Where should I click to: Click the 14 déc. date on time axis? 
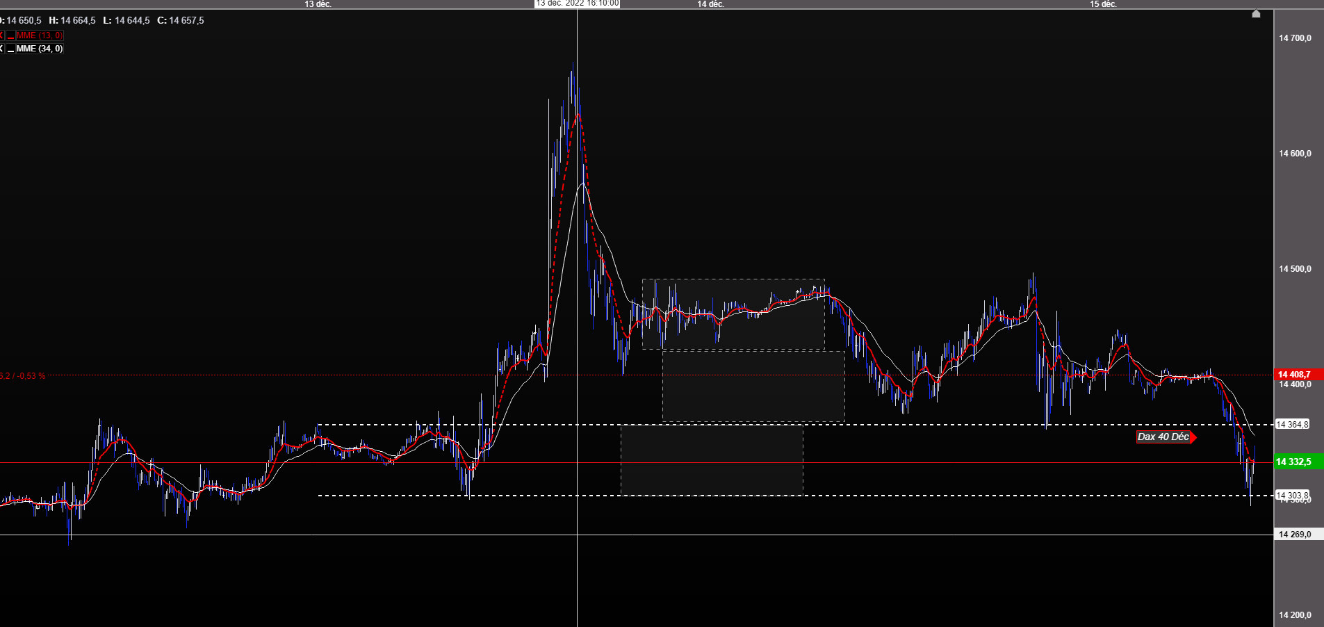711,4
